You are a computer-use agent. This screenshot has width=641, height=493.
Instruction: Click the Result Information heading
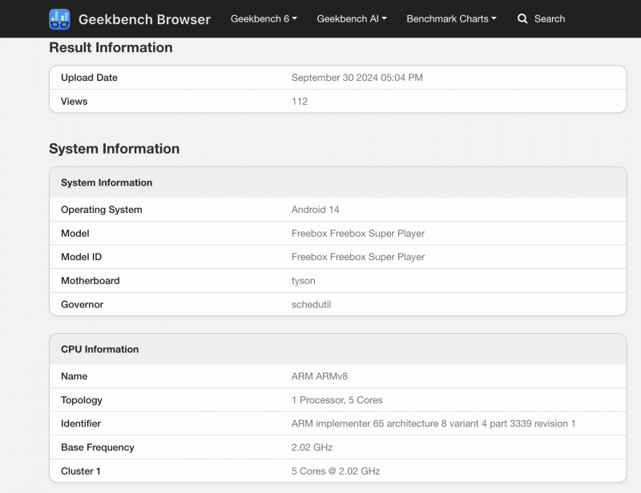click(111, 48)
